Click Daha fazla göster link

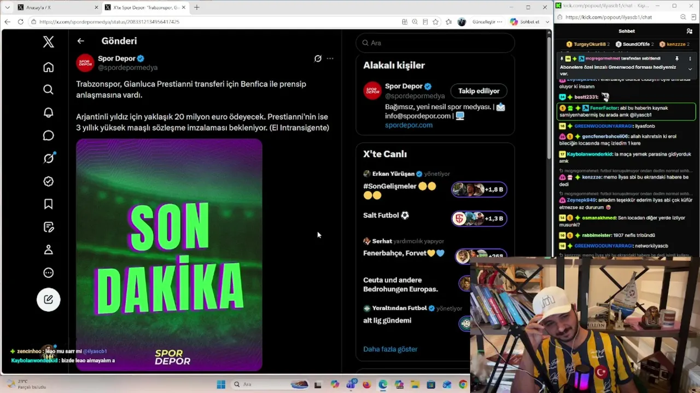[x=390, y=349]
